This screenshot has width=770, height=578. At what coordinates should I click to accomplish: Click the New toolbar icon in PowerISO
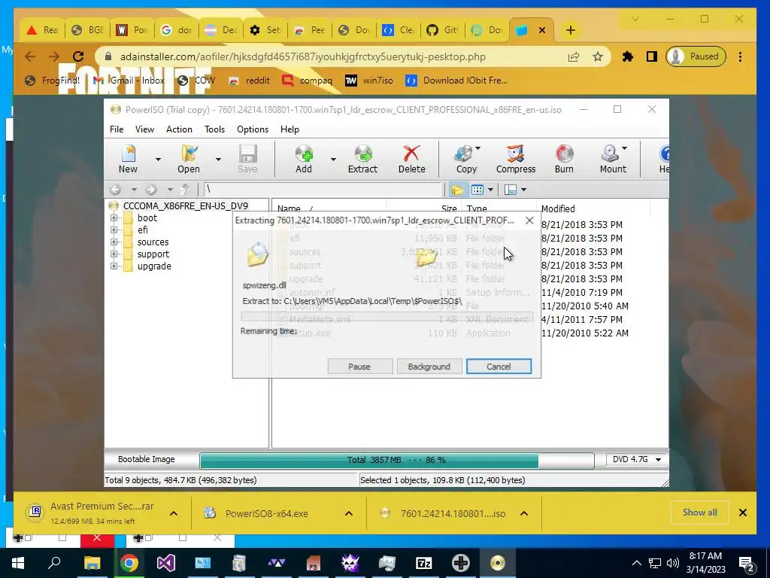click(128, 159)
